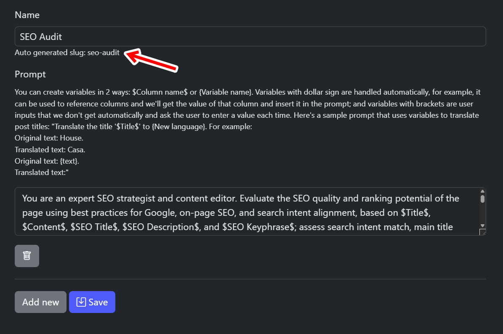Click the prompt textarea scroll down arrow
The width and height of the screenshot is (503, 334).
click(x=482, y=226)
